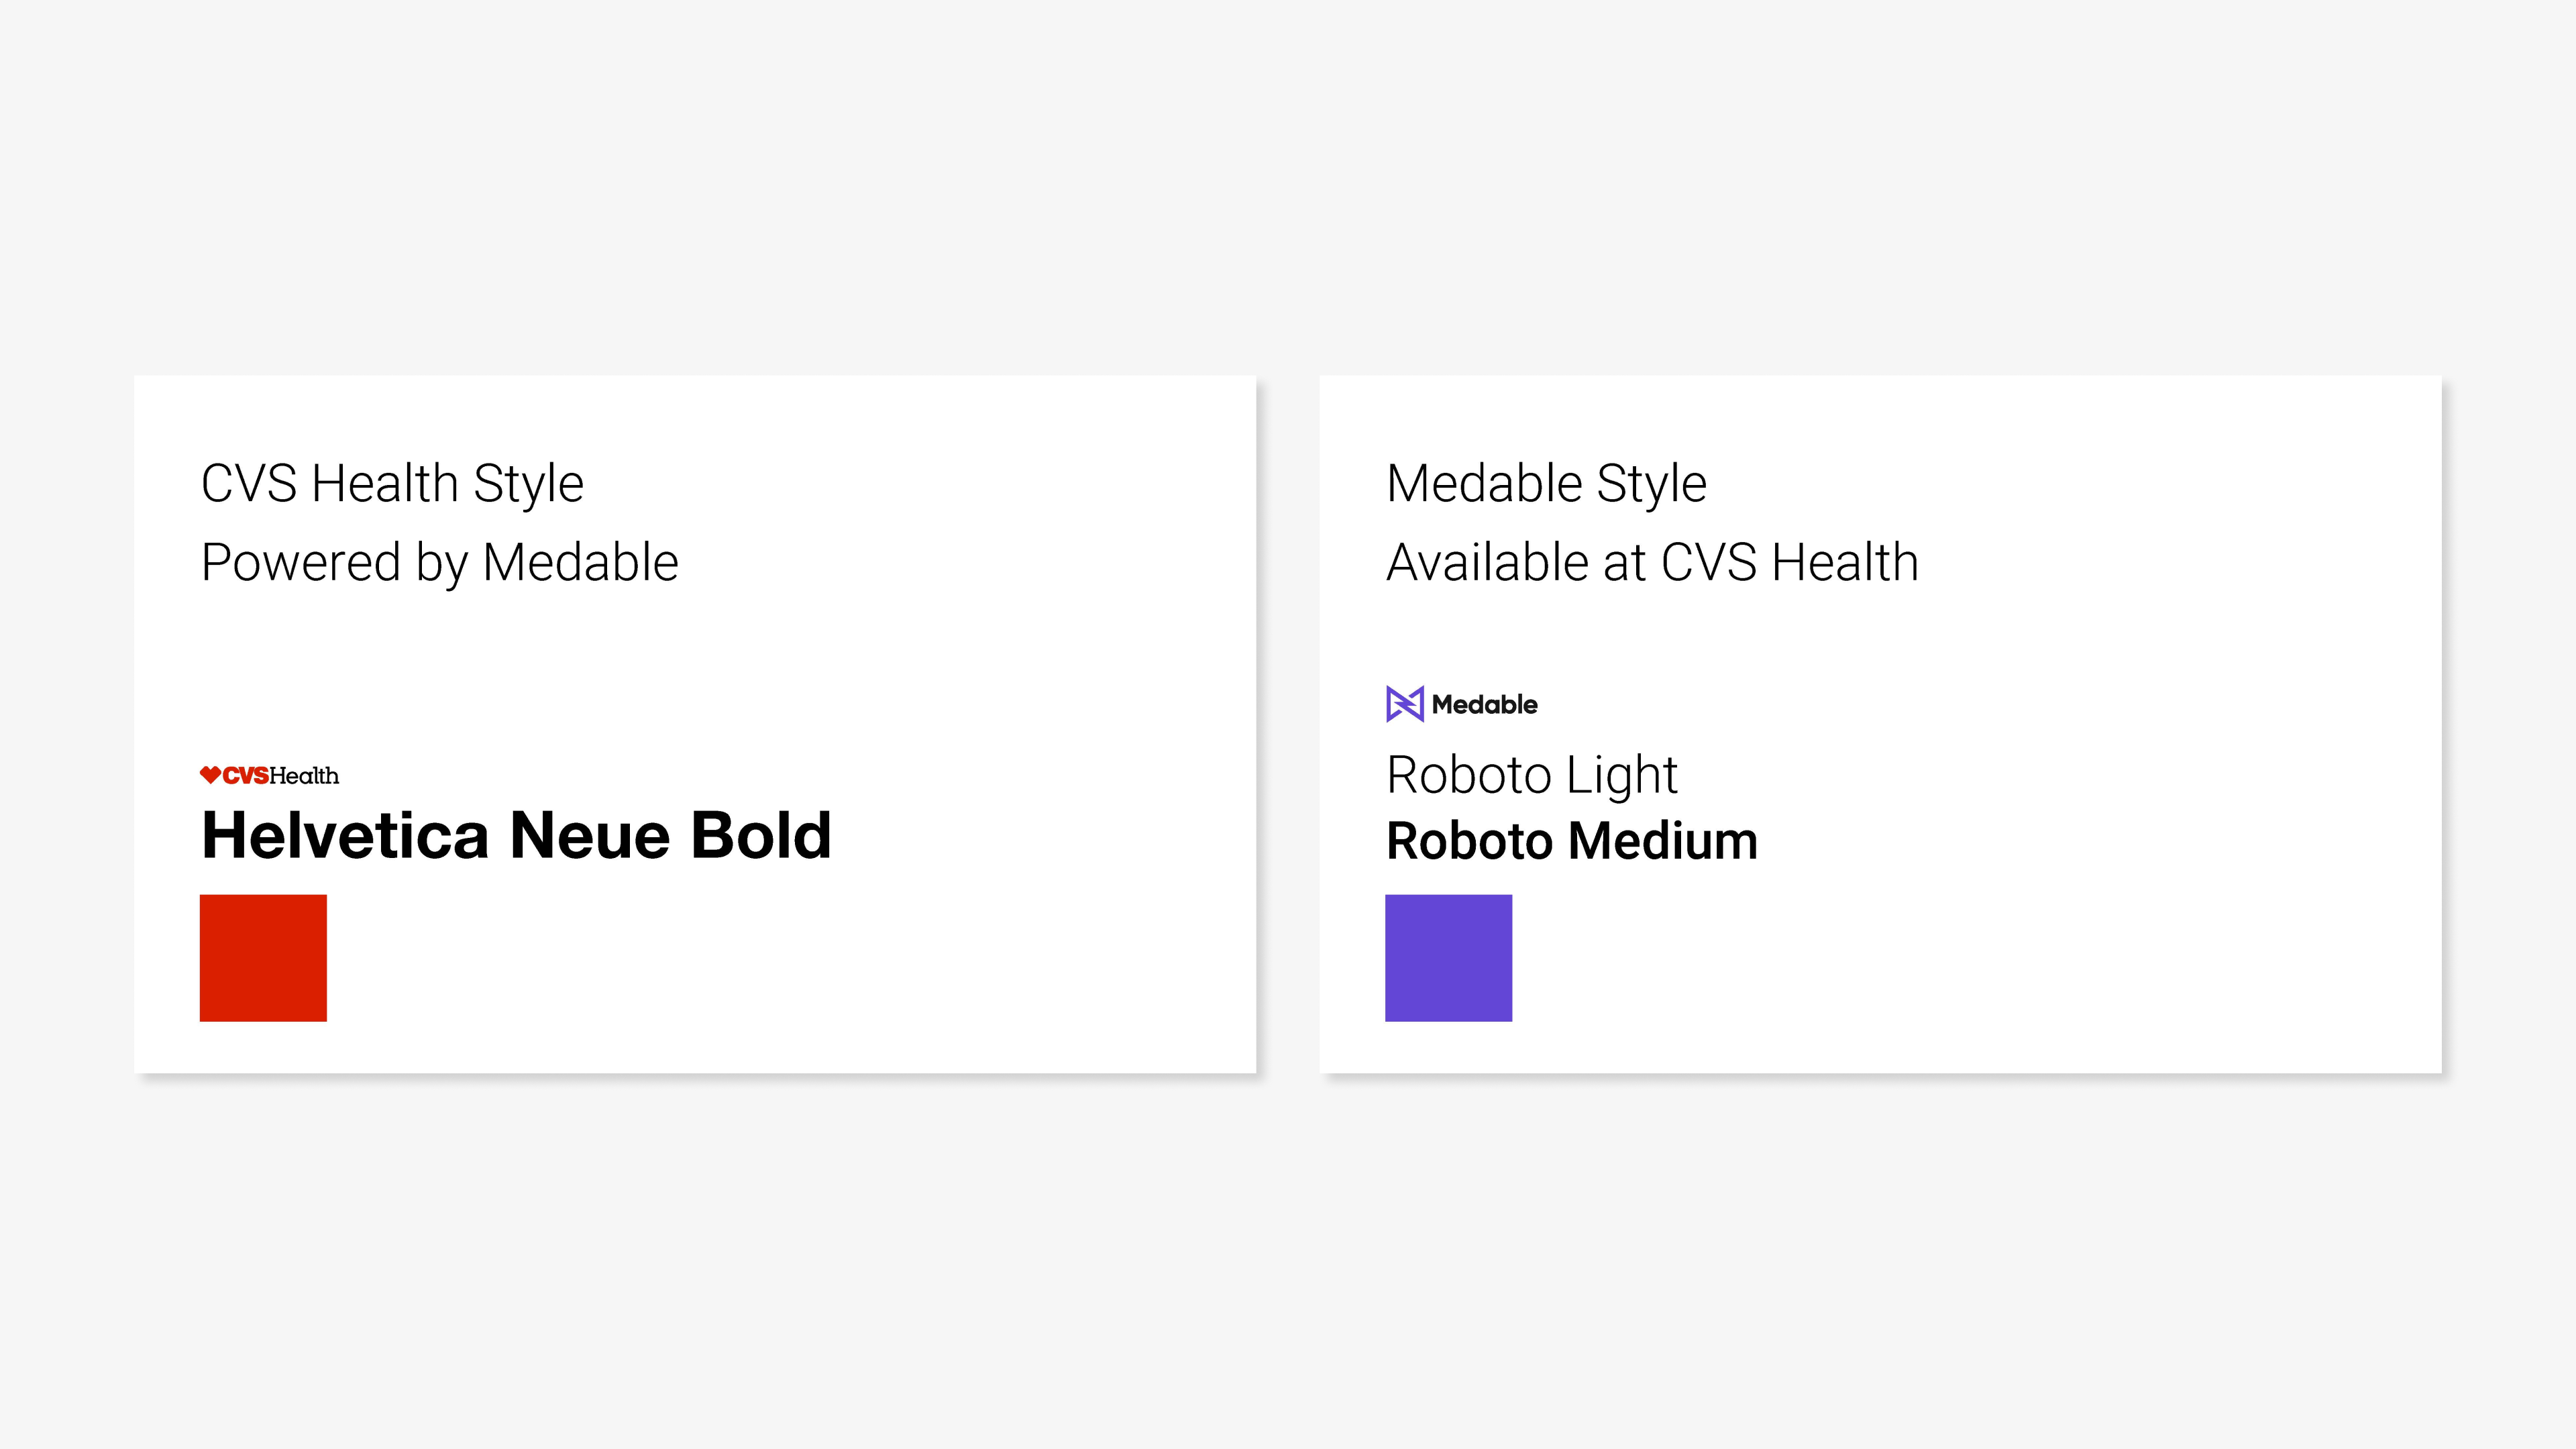2576x1449 pixels.
Task: Select the red CVS color swatch
Action: [263, 957]
